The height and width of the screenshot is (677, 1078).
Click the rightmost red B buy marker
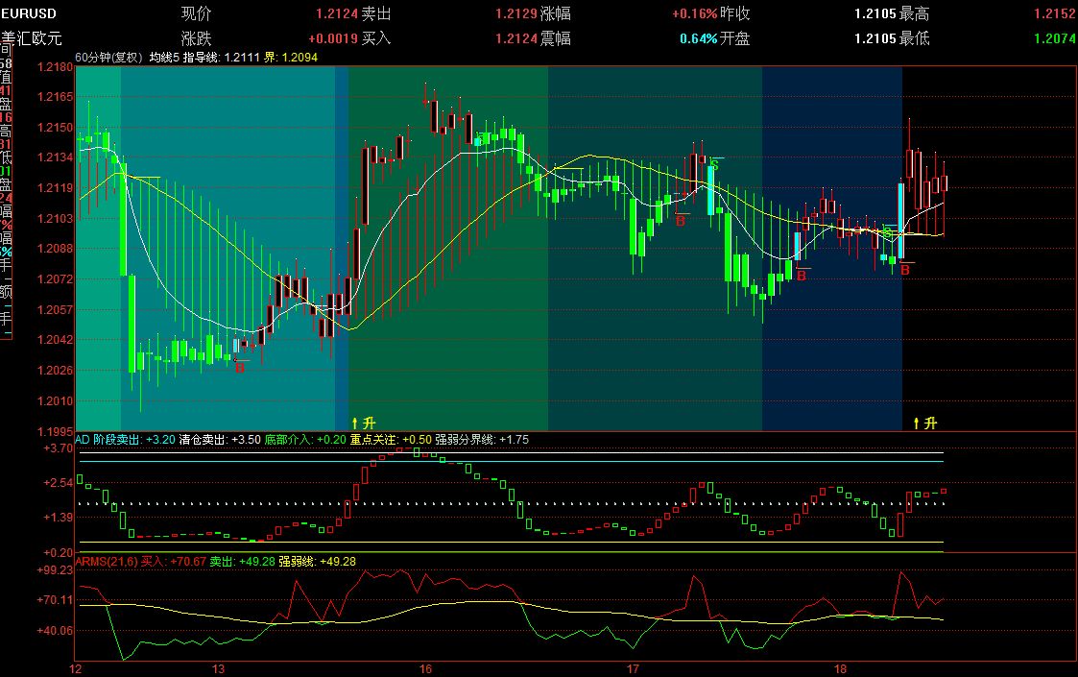[x=905, y=271]
